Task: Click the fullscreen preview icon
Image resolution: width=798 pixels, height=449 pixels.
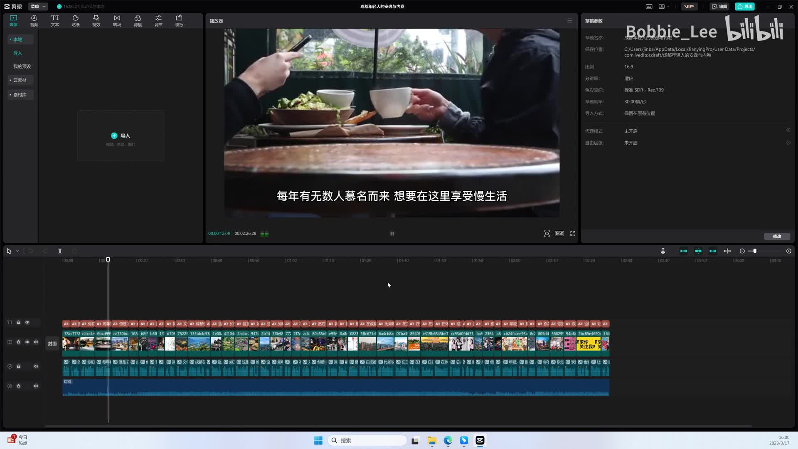Action: 573,234
